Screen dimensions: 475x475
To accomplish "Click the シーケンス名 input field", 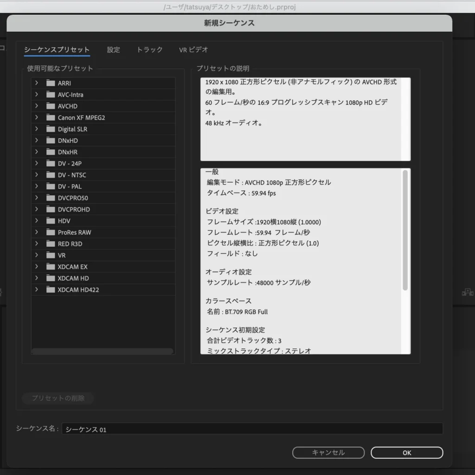I will (252, 429).
